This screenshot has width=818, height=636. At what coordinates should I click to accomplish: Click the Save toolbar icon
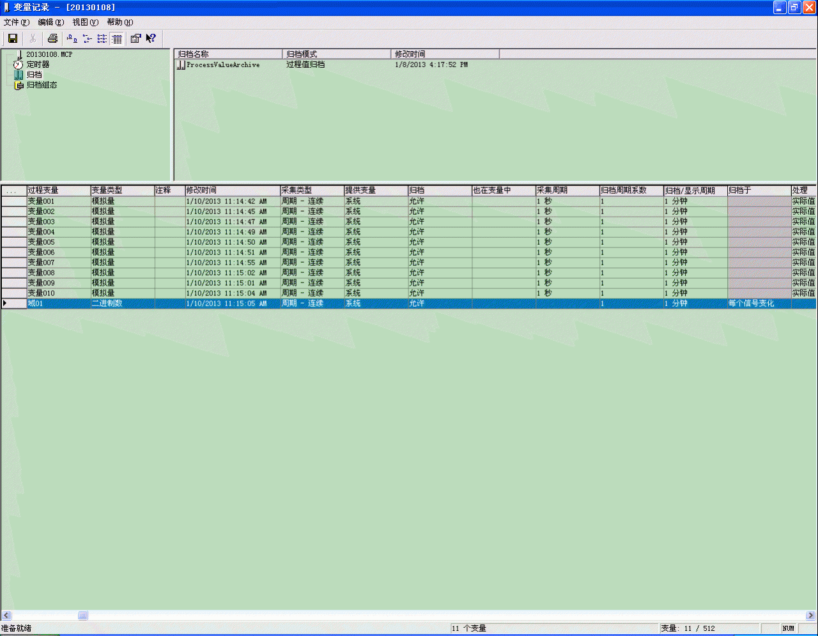point(12,38)
